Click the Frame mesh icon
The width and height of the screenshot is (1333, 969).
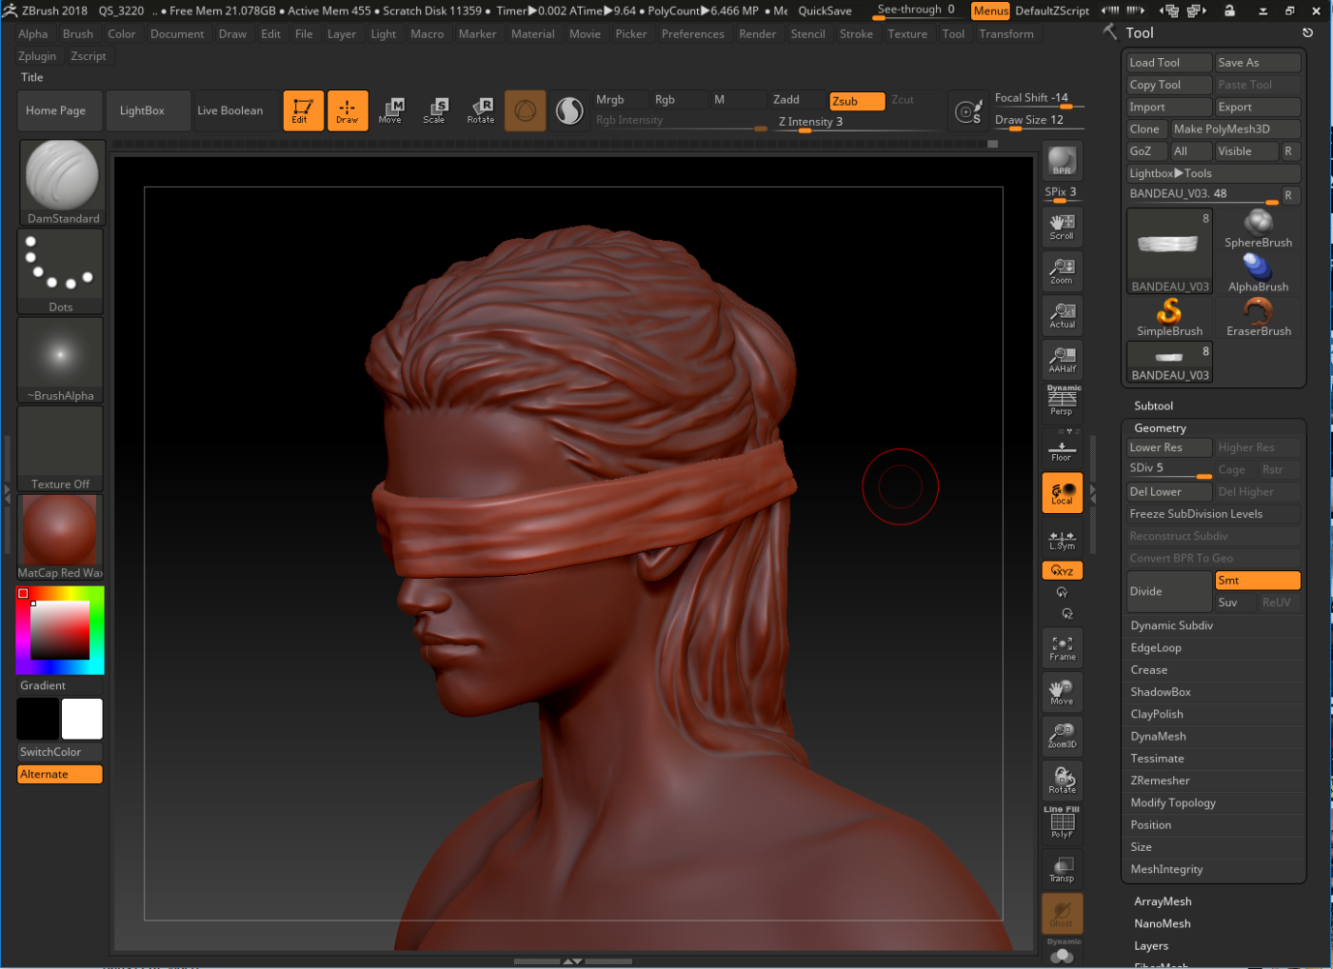tap(1062, 648)
